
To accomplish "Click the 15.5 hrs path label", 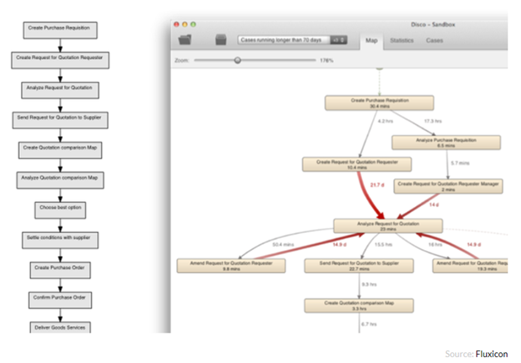I will [383, 245].
